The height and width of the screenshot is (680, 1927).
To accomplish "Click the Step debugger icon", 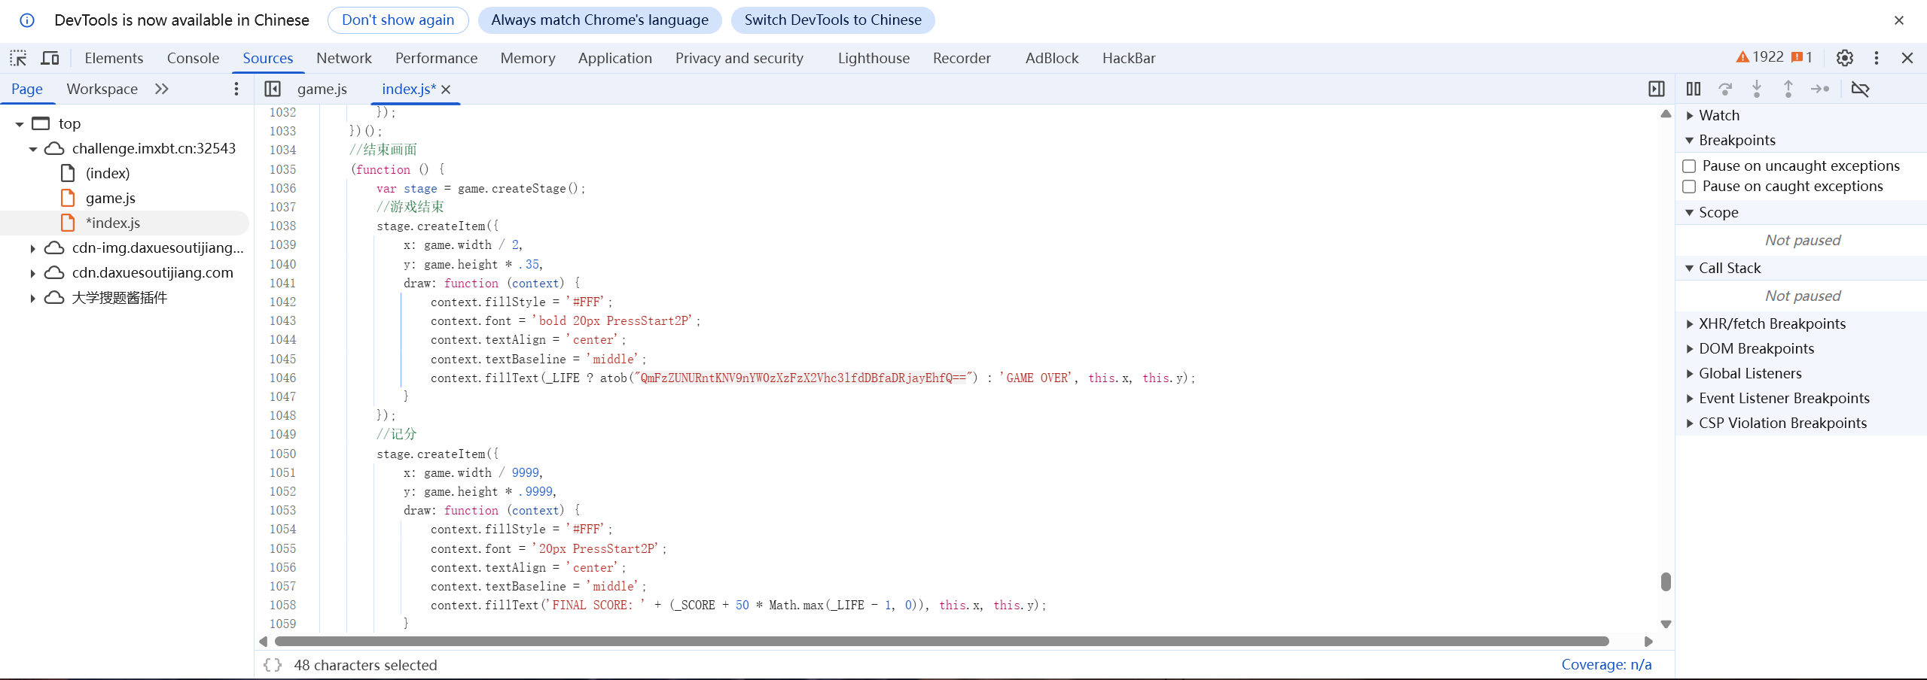I will [x=1820, y=89].
